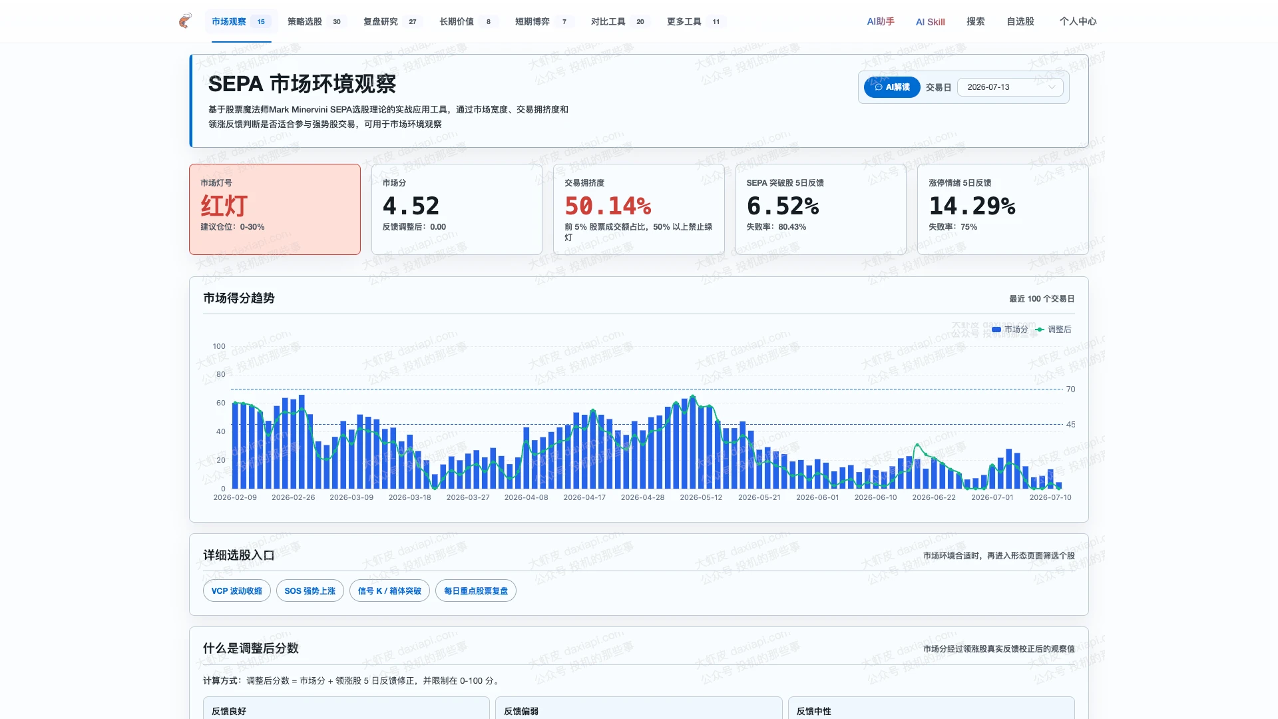Image resolution: width=1278 pixels, height=719 pixels.
Task: Click the 市场分 4.52 value
Action: [411, 206]
